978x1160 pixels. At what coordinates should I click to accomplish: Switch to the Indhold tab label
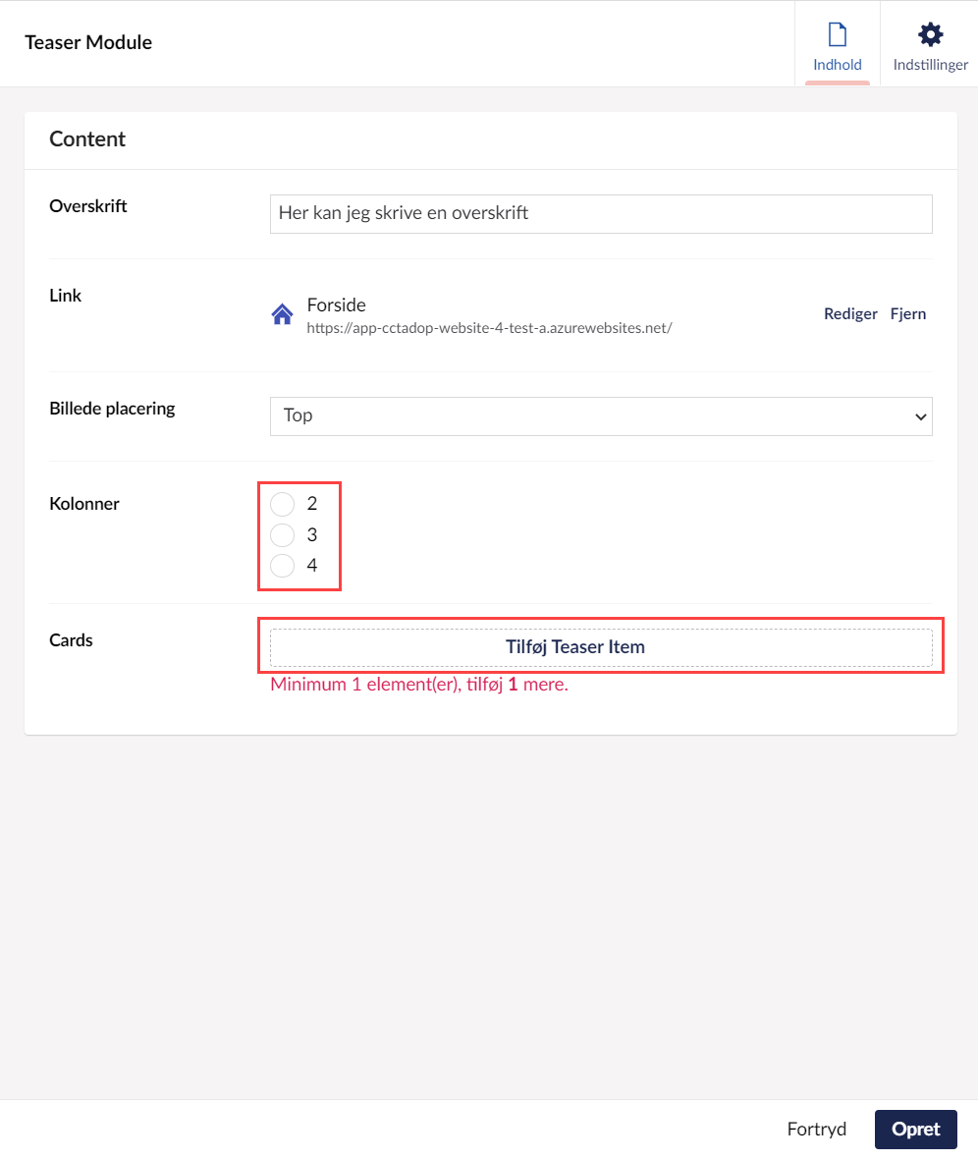point(837,65)
